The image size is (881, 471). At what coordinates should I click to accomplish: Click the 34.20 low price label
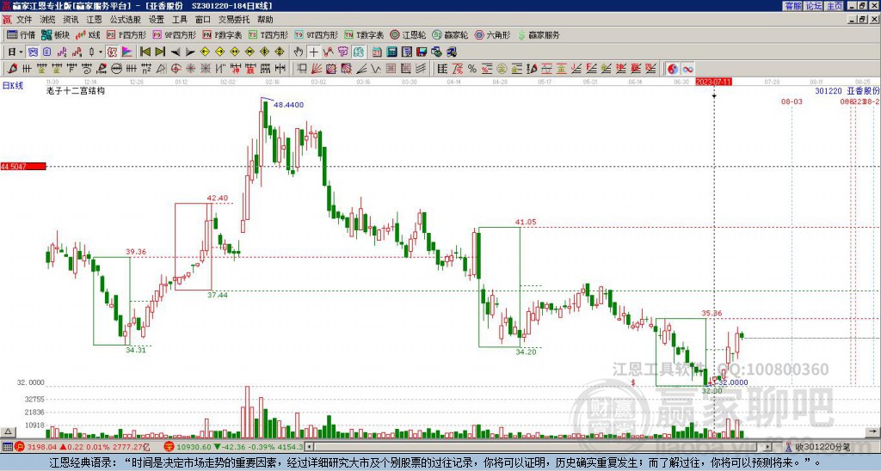[x=526, y=352]
